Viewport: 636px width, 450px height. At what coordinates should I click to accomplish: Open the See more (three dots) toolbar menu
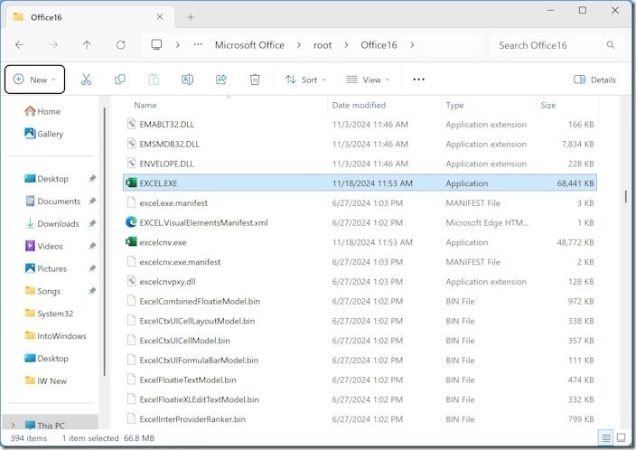coord(418,80)
